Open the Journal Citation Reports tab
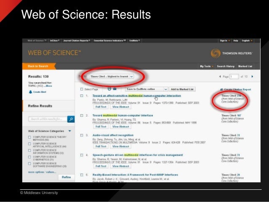 [76, 40]
